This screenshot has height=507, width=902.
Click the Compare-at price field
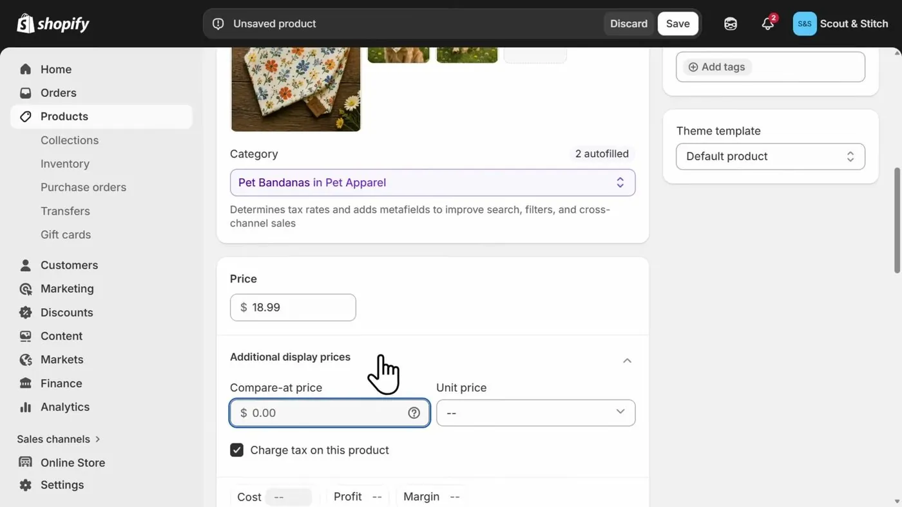330,413
